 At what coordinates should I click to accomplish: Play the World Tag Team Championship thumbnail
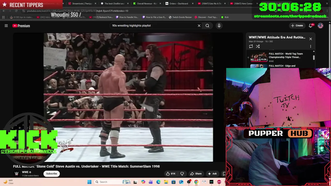tap(259, 57)
